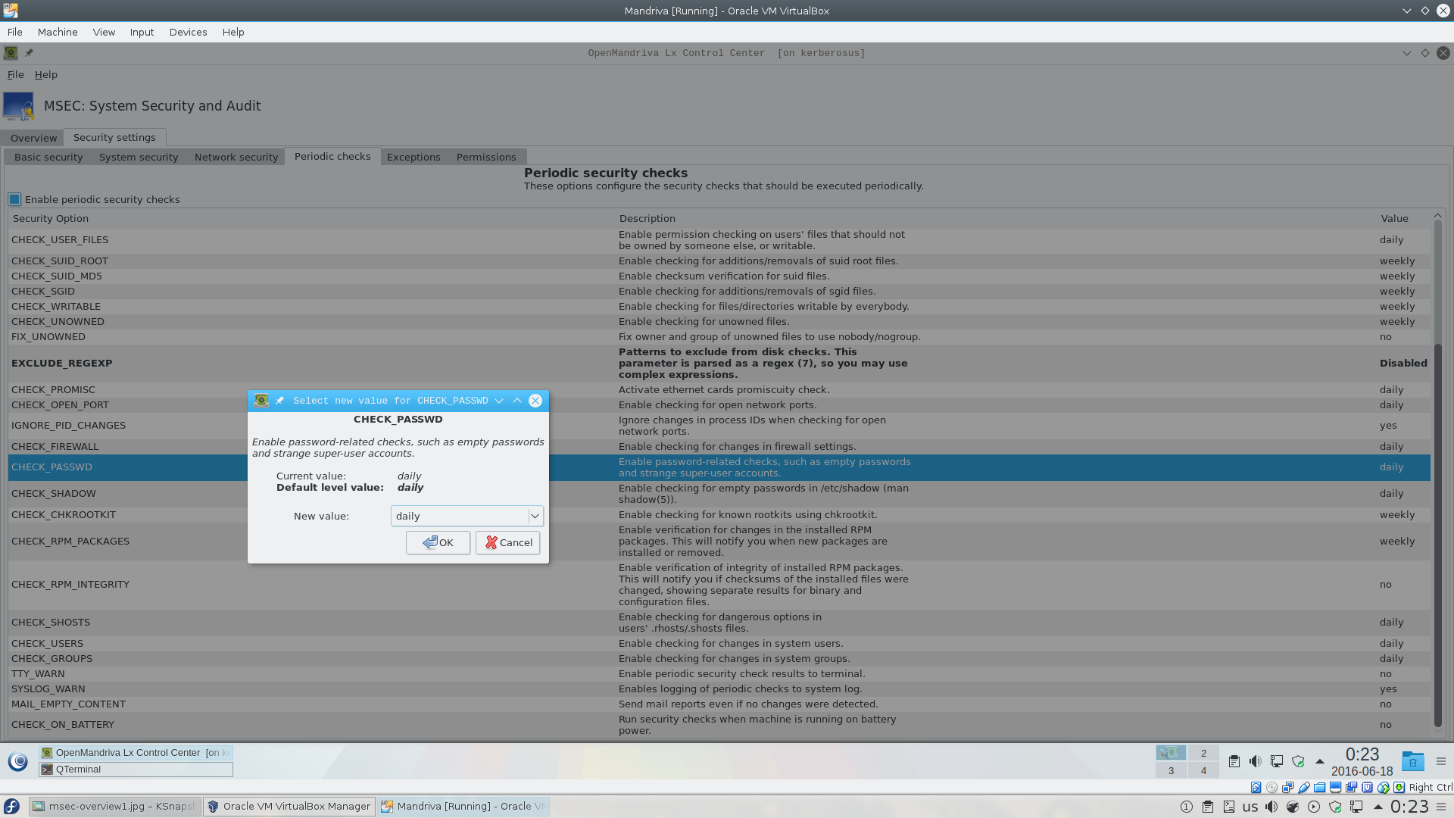Click VirtualBox hard disk activity indicator
This screenshot has width=1454, height=818.
tap(1256, 788)
